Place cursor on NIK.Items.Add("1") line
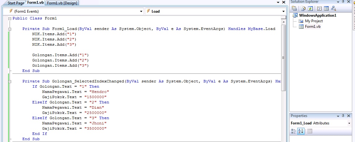The width and height of the screenshot is (355, 142). coord(54,34)
